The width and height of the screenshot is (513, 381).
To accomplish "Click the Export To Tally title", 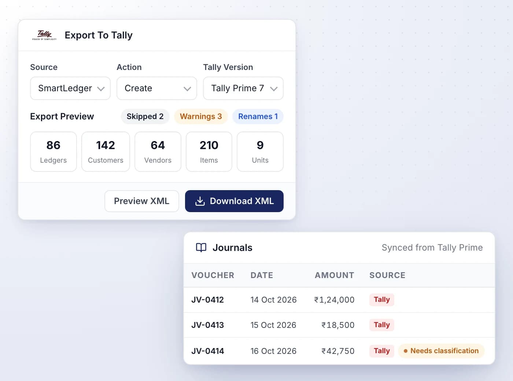I will tap(99, 35).
